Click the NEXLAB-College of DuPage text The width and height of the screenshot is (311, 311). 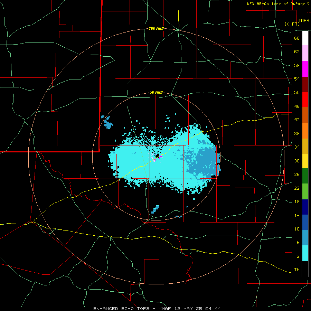[x=276, y=4]
